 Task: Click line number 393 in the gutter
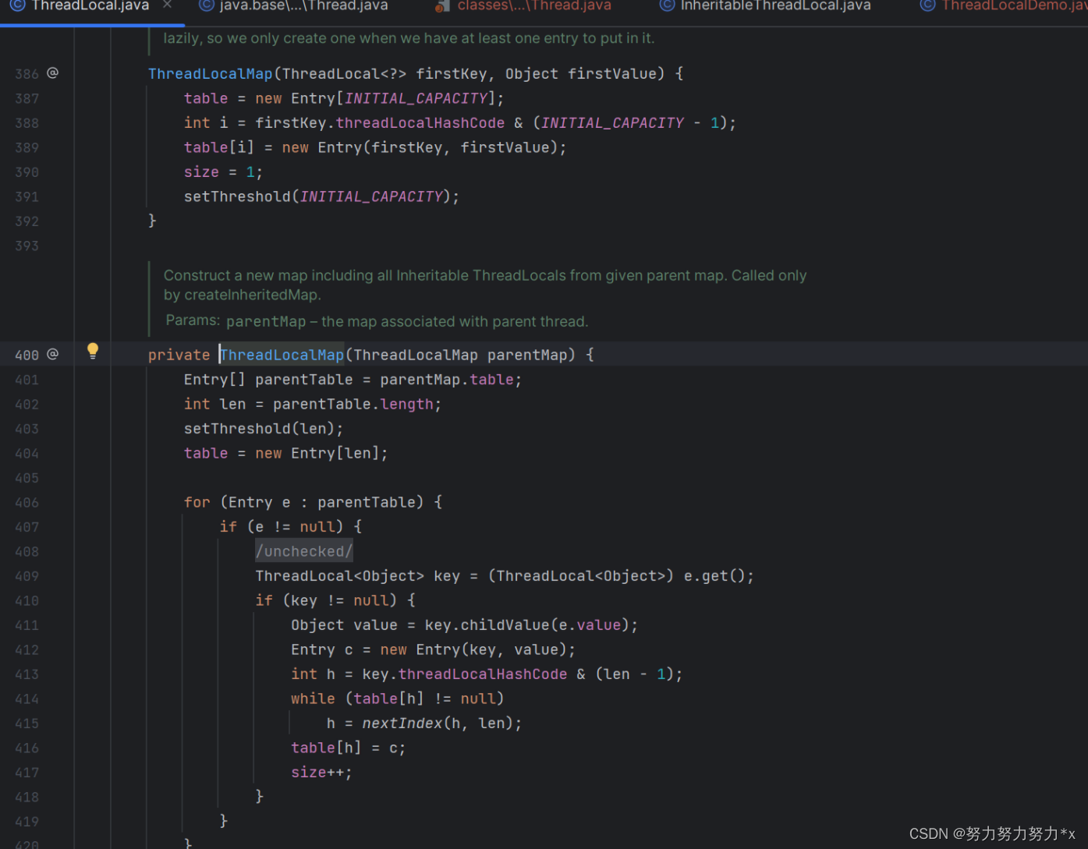pos(27,246)
